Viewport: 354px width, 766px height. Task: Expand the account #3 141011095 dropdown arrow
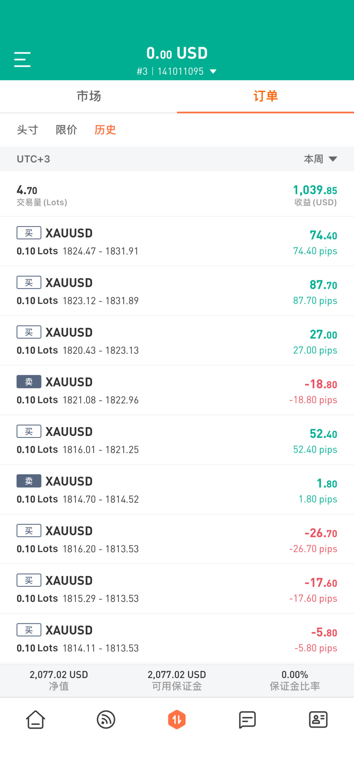[213, 71]
